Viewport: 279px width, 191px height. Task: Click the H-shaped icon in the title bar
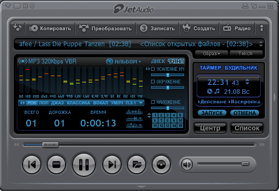[x=26, y=6]
